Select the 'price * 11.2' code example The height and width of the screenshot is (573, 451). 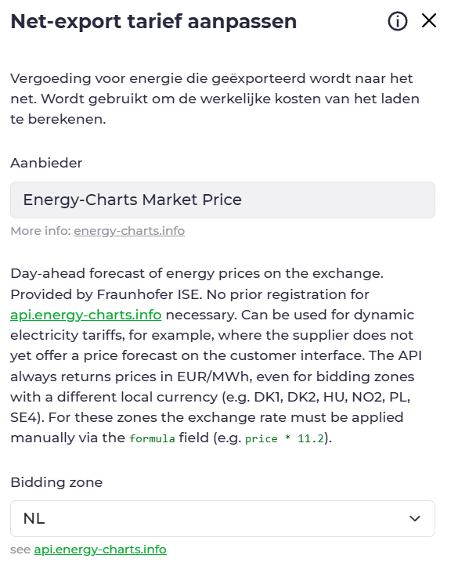(284, 438)
